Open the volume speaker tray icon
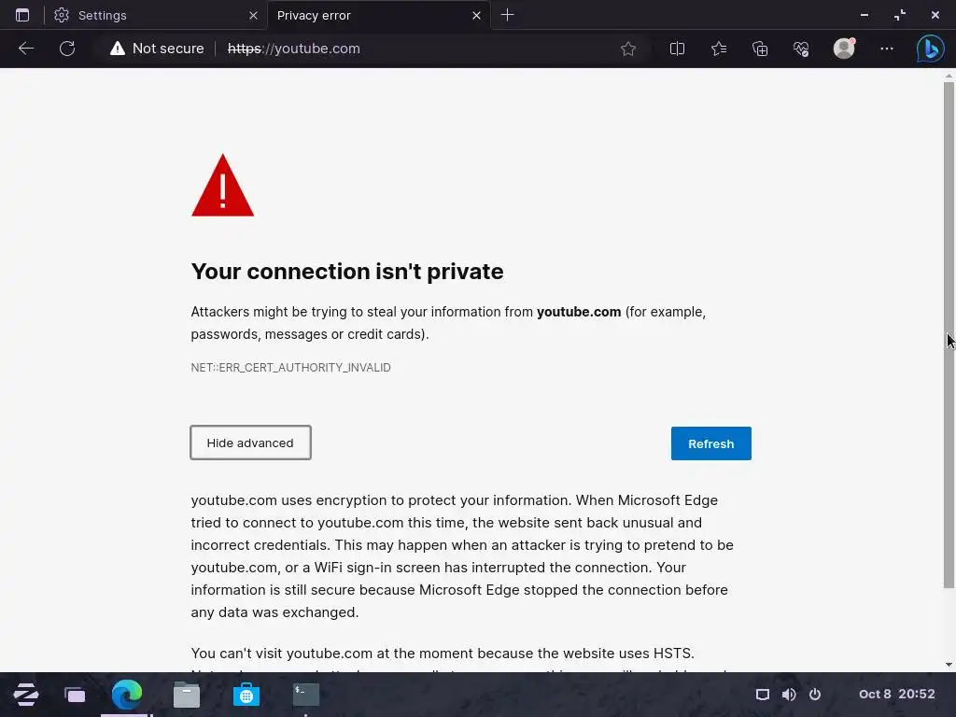The height and width of the screenshot is (717, 956). pyautogui.click(x=789, y=695)
